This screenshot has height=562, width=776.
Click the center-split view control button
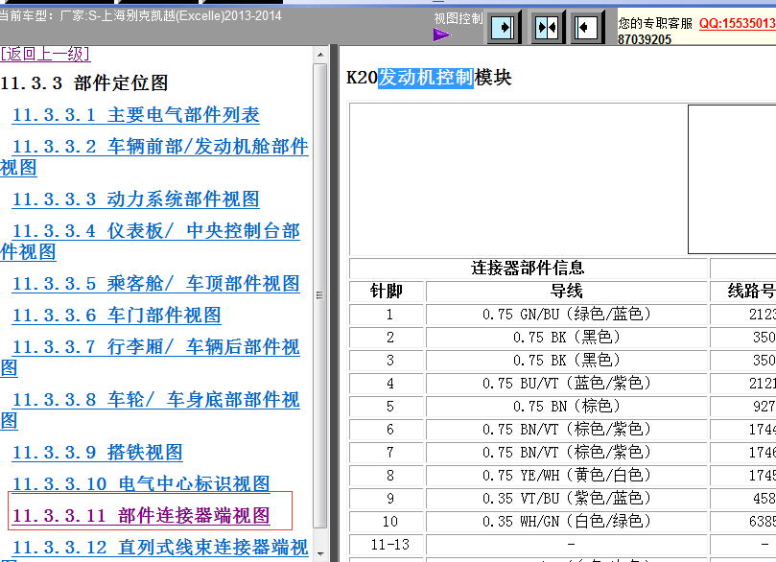(x=547, y=27)
